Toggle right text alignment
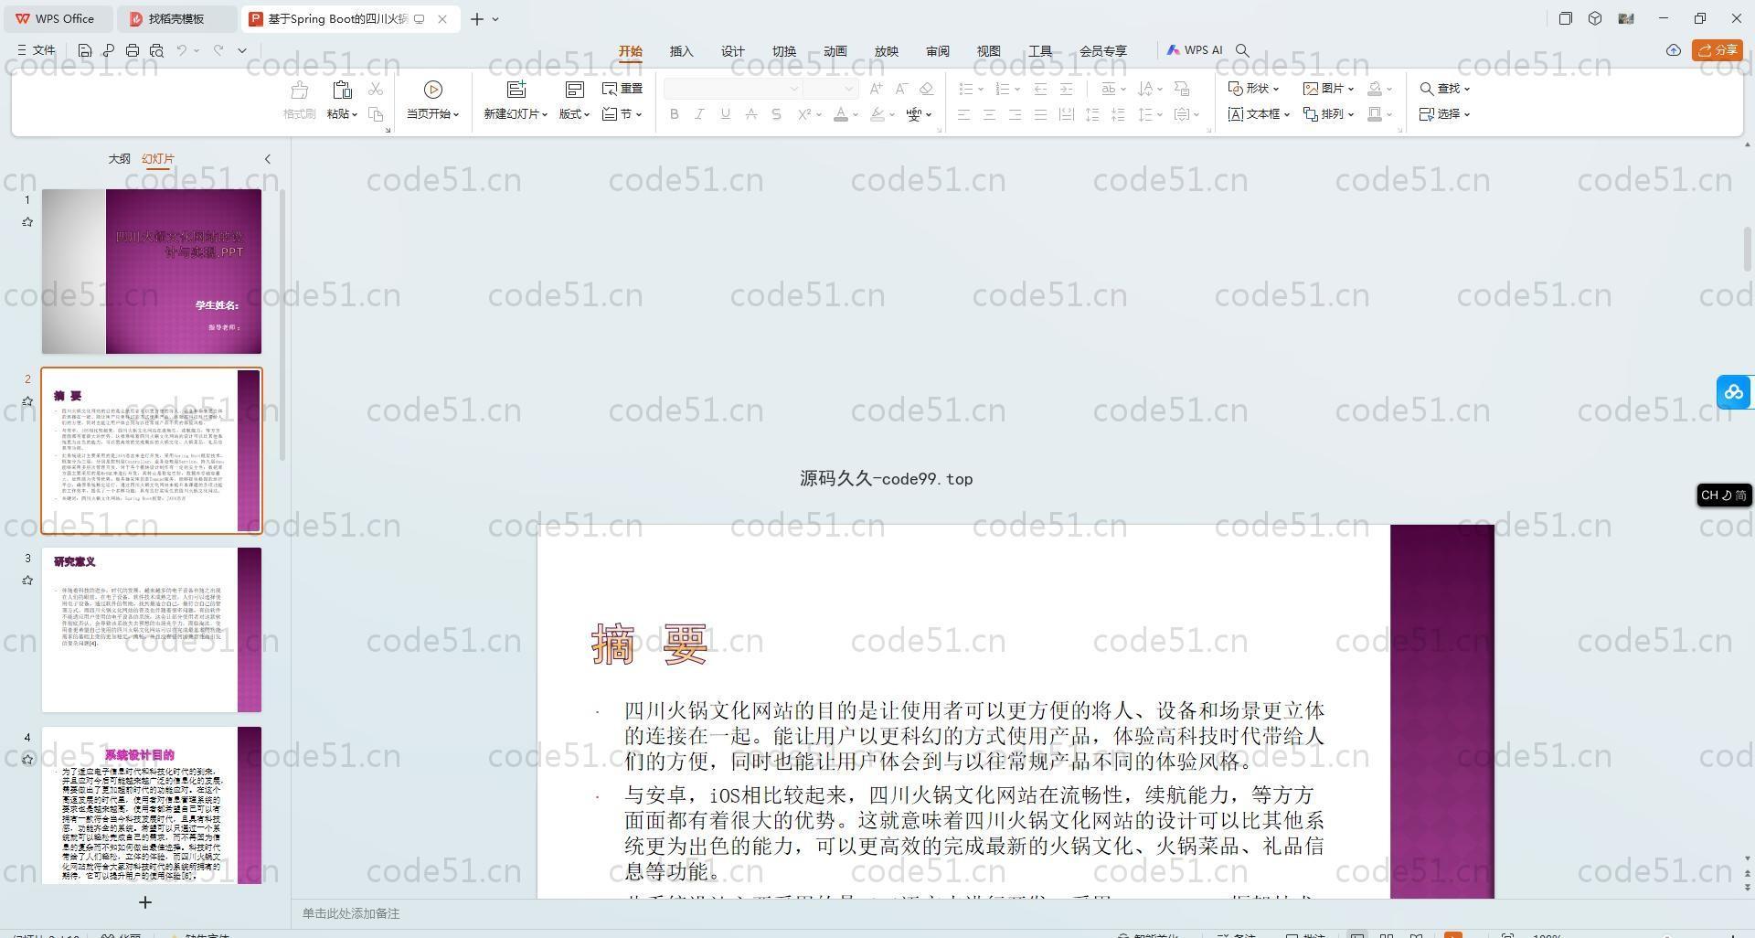This screenshot has height=938, width=1755. click(x=1015, y=114)
